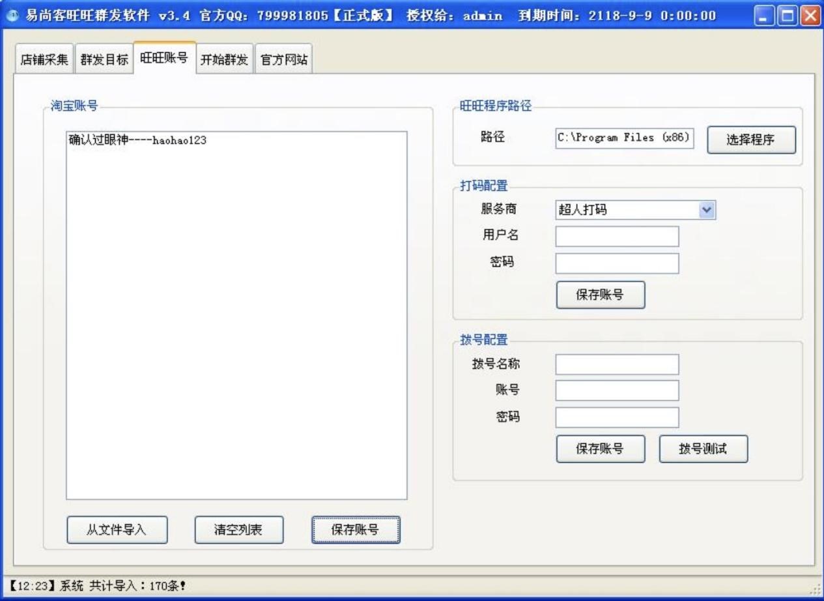Focus the 拨号配置 密码 field

coord(617,417)
